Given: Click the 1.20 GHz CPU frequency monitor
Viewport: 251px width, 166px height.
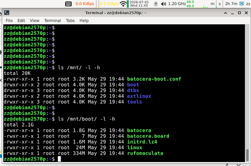Looking at the screenshot, I should click(177, 4).
